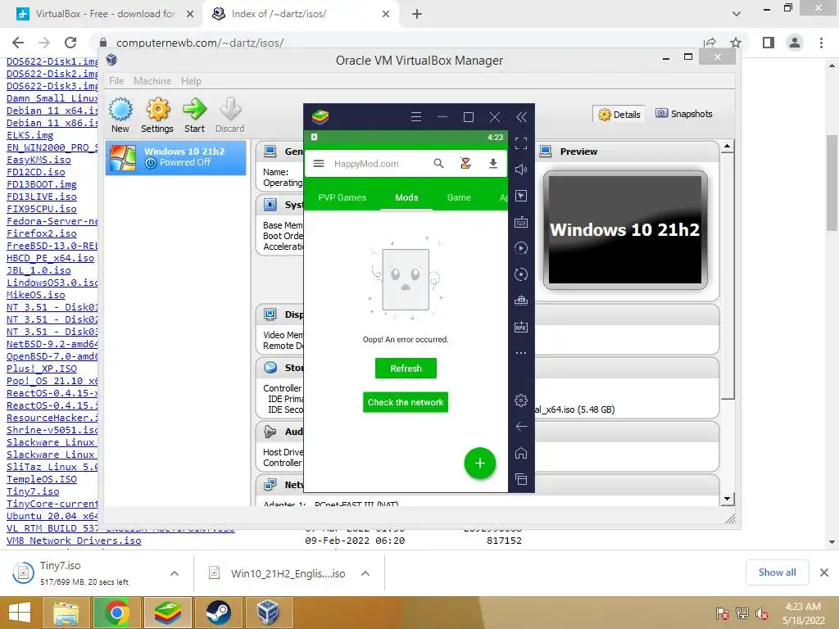The height and width of the screenshot is (629, 839).
Task: Click Chrome address bar URL
Action: [200, 43]
